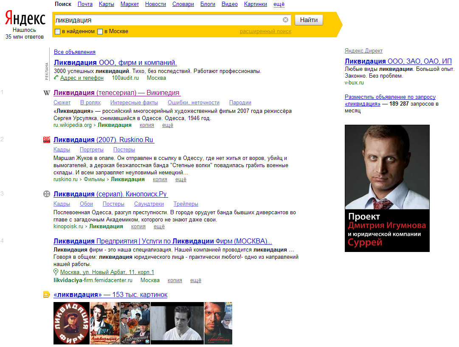Open the Сюжет sitelink
459x347 pixels.
click(62, 103)
